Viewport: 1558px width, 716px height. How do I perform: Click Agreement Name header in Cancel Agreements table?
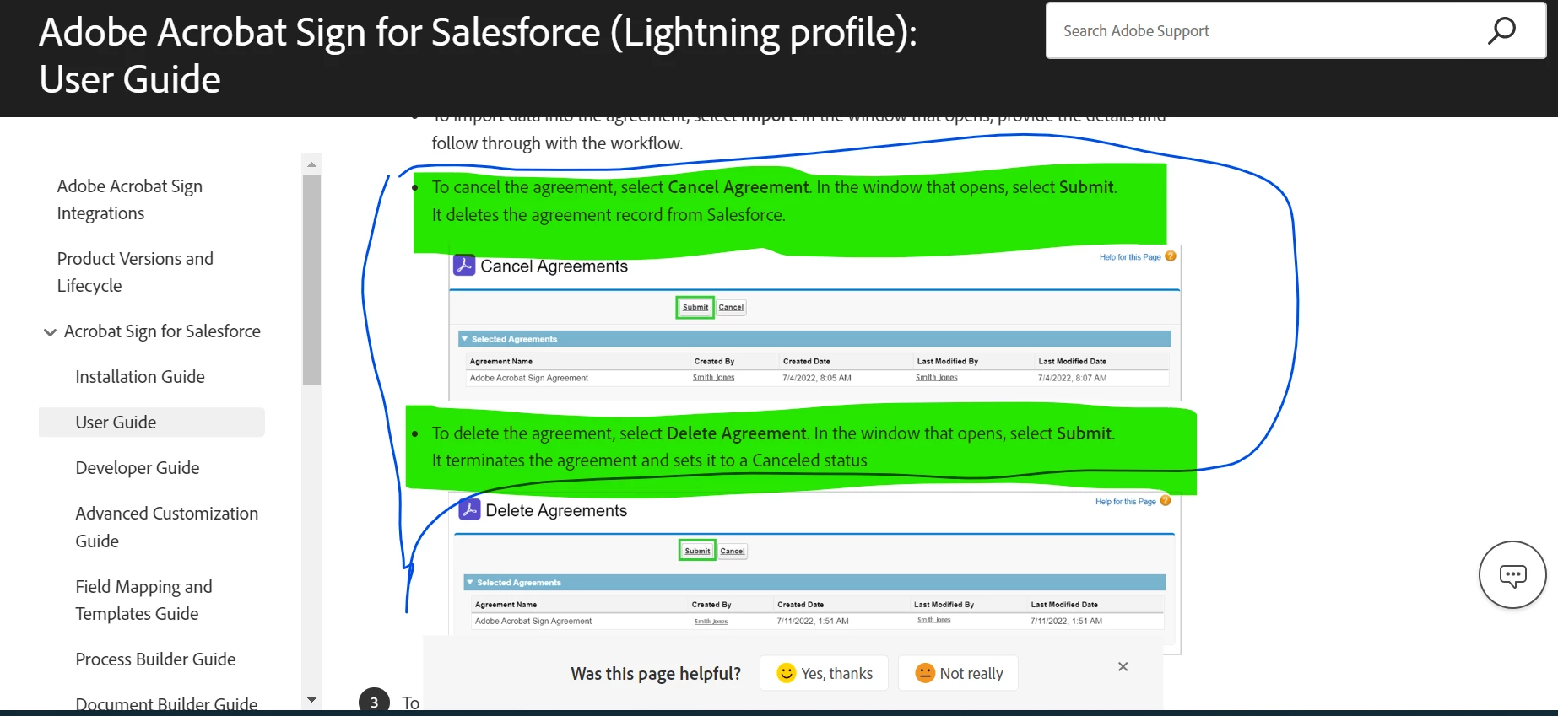pyautogui.click(x=500, y=361)
